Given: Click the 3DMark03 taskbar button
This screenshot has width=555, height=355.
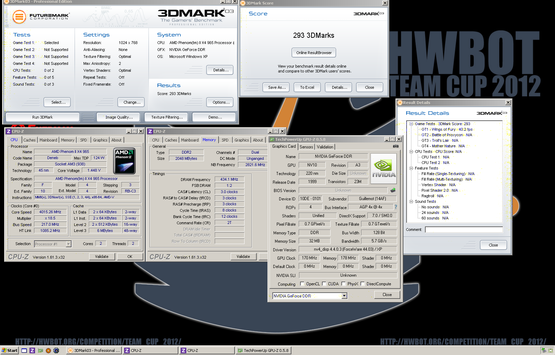Looking at the screenshot, I should 94,350.
